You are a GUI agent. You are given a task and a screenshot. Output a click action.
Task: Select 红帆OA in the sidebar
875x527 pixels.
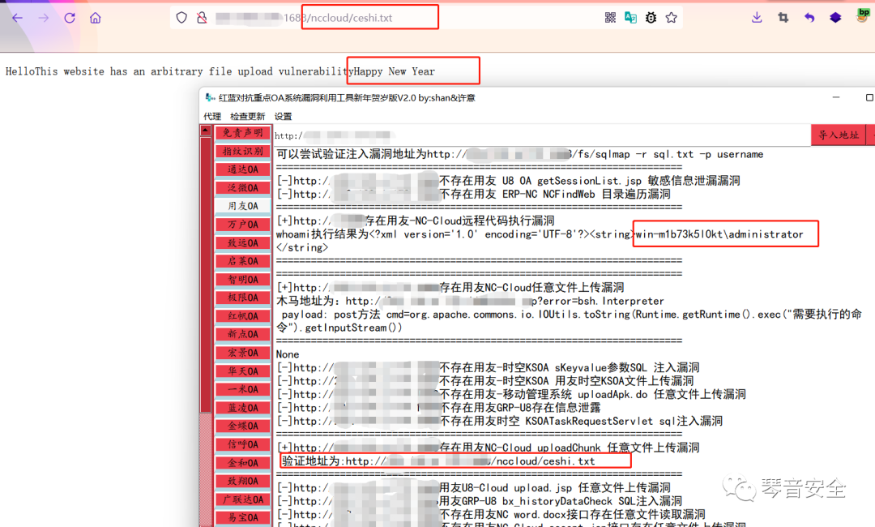pyautogui.click(x=243, y=316)
